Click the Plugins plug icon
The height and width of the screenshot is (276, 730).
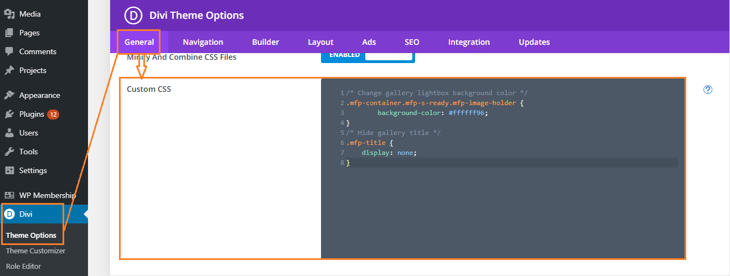coord(9,114)
